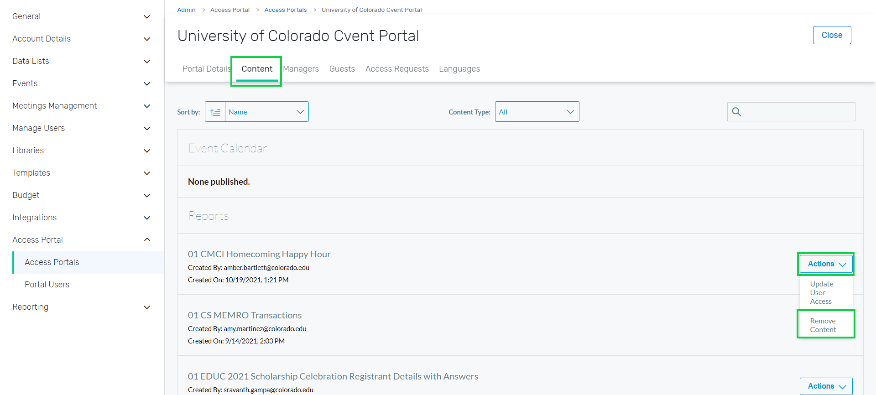The width and height of the screenshot is (876, 395).
Task: Expand the Libraries sidebar section
Action: pos(82,151)
